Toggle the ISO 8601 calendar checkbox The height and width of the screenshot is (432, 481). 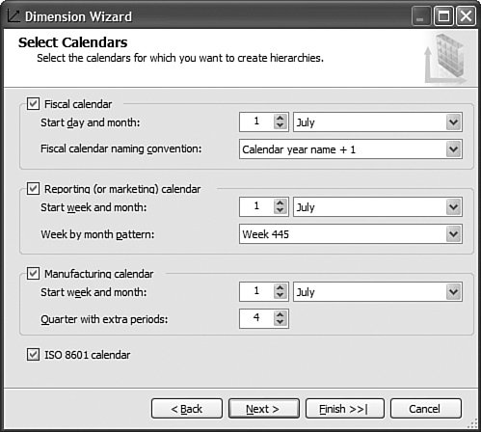[x=33, y=355]
